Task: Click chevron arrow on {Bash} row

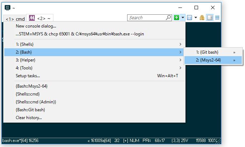Action: click(180, 52)
